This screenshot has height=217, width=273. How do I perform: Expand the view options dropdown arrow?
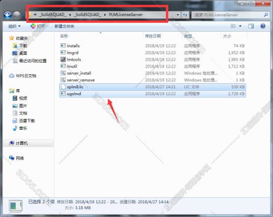(x=240, y=26)
